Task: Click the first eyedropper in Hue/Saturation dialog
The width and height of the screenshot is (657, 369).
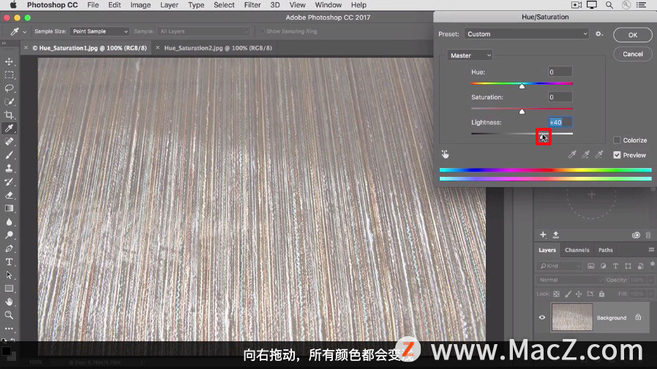Action: [x=572, y=154]
